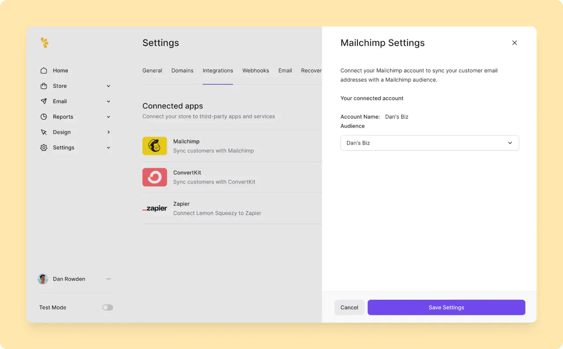Open the Email section icon
The width and height of the screenshot is (563, 349).
(x=44, y=101)
